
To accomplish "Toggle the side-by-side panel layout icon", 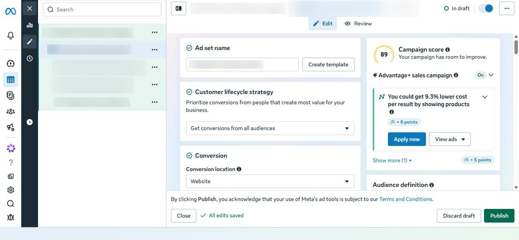I will (x=179, y=8).
